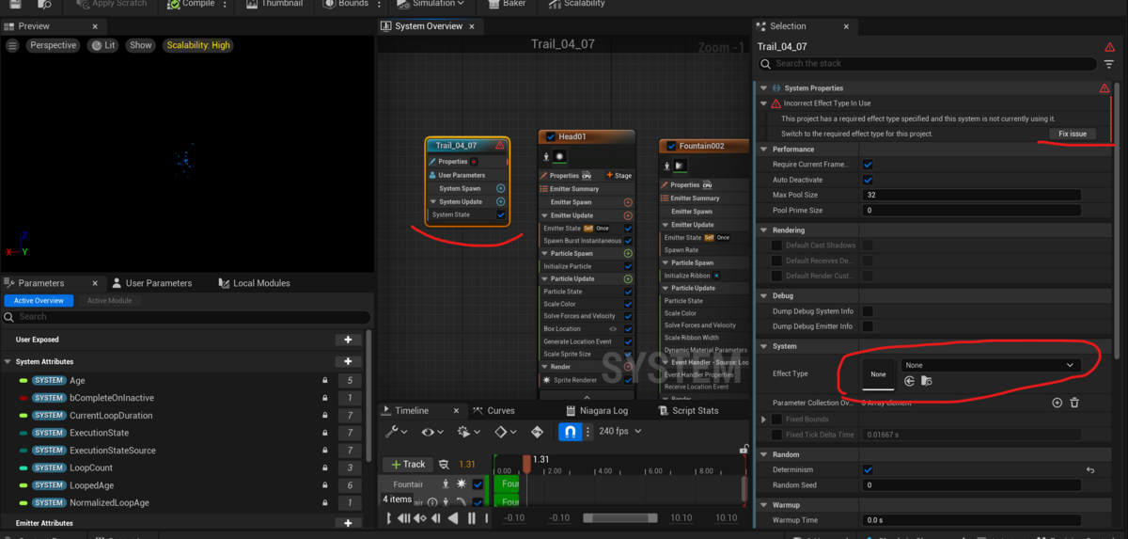
Task: Add module to Head01 Emitter Update
Action: coord(628,215)
